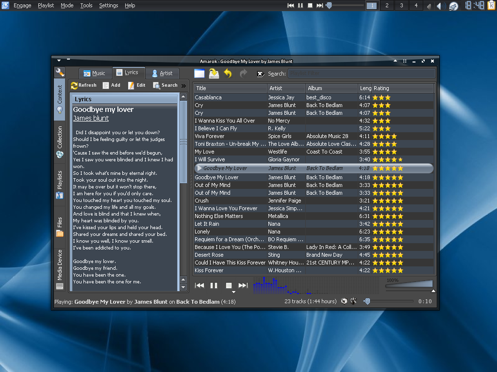The image size is (497, 372).
Task: Click the track position slider in status bar
Action: pyautogui.click(x=388, y=301)
